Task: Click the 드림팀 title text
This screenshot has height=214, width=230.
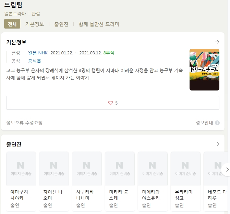Action: click(x=13, y=5)
